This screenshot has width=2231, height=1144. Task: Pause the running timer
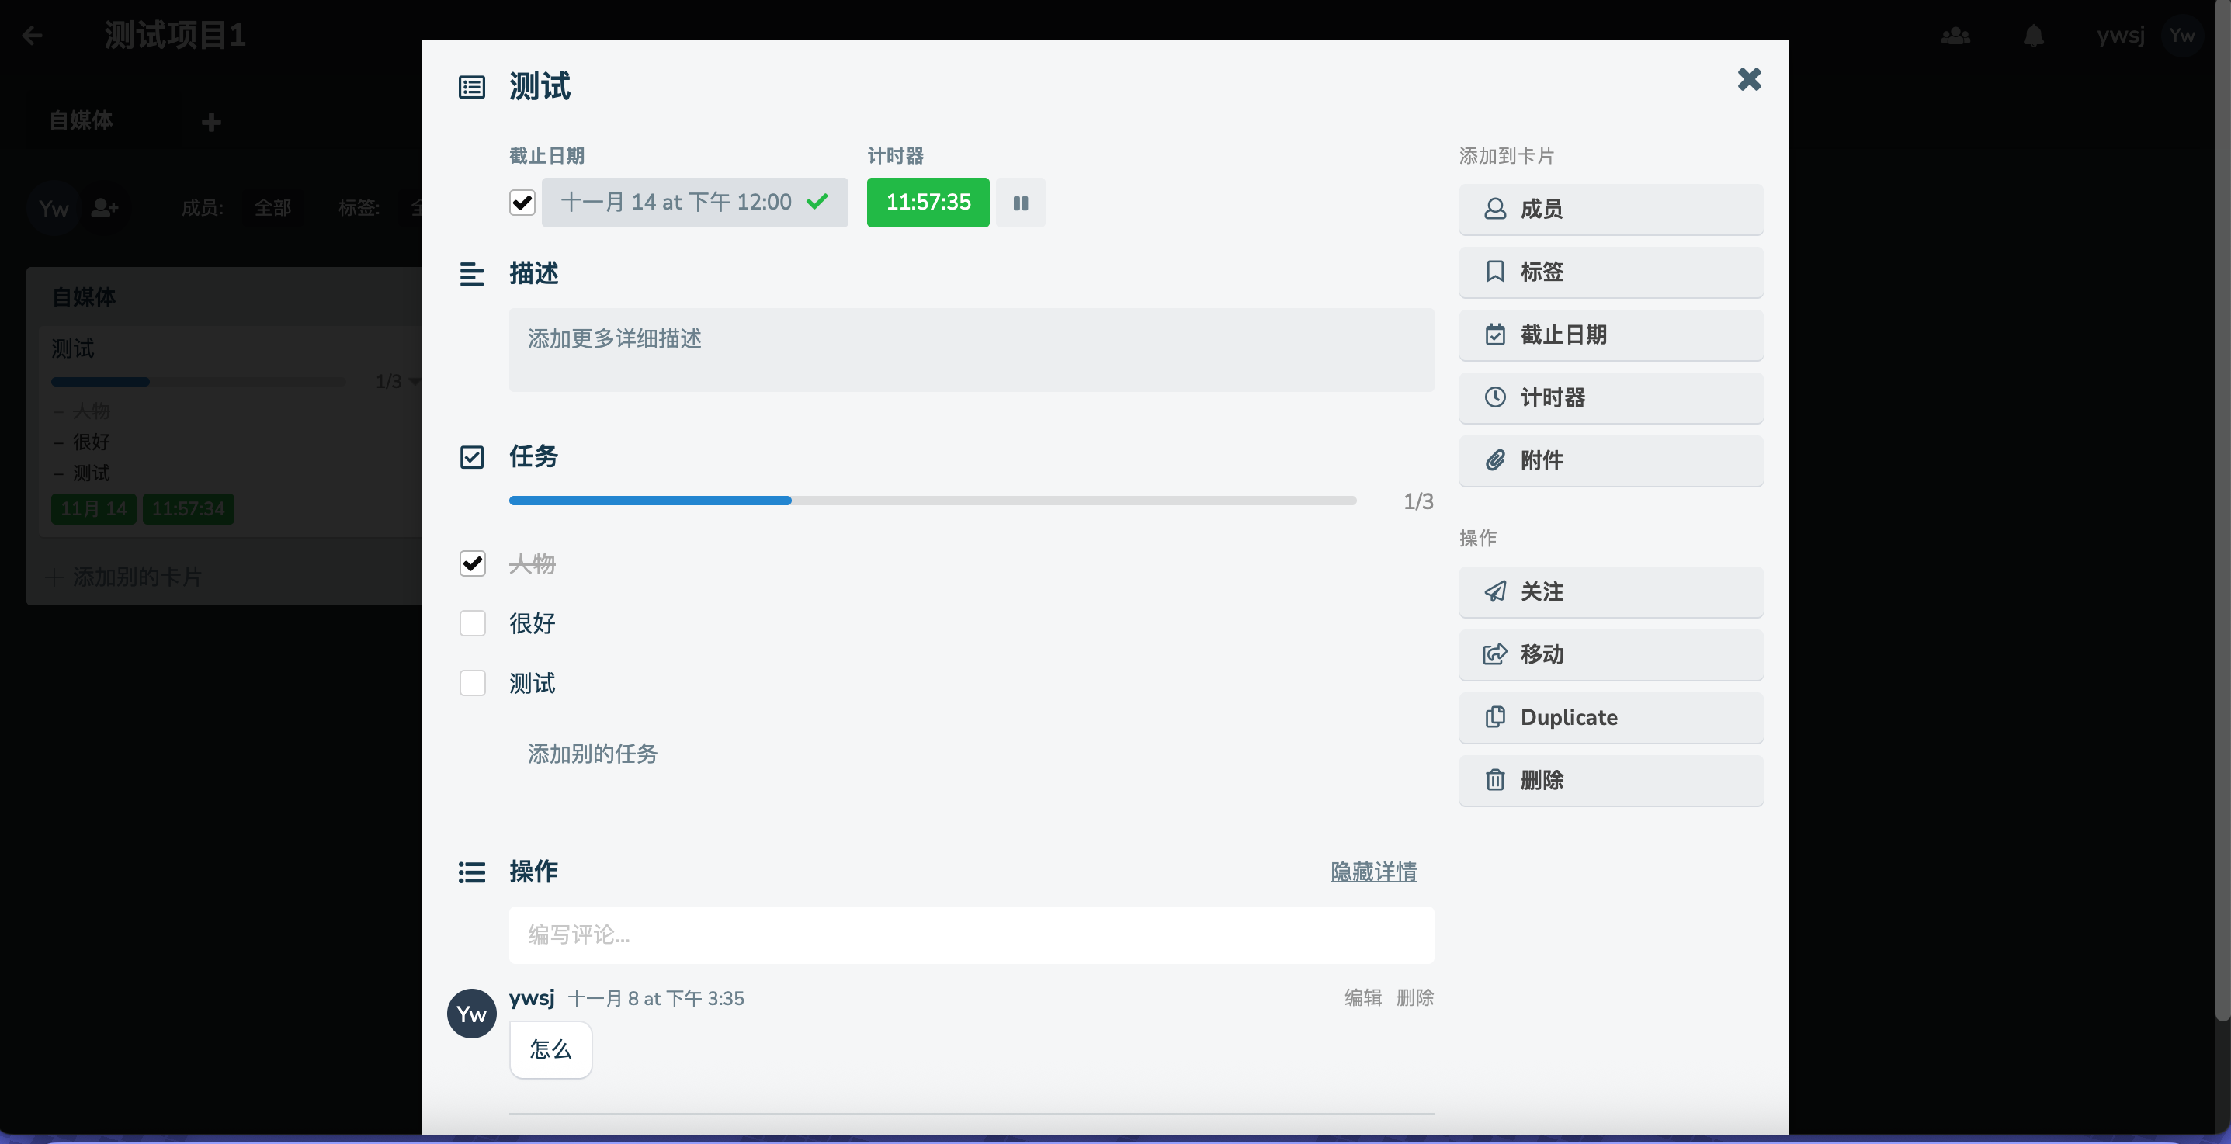point(1020,203)
